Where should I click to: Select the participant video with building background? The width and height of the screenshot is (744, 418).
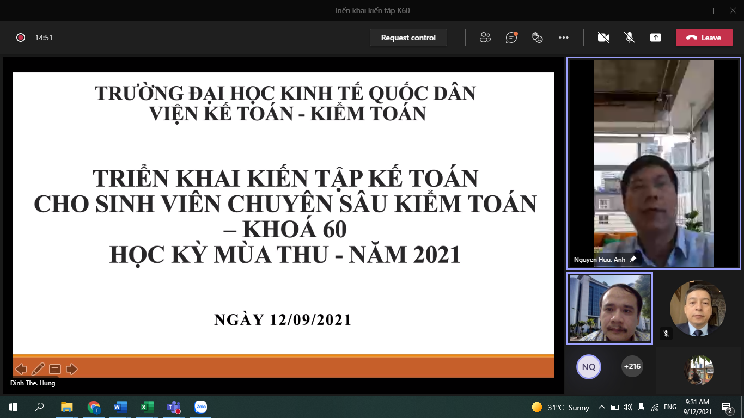pyautogui.click(x=609, y=309)
